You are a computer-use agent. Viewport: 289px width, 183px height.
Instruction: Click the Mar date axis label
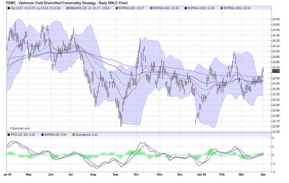(x=241, y=174)
